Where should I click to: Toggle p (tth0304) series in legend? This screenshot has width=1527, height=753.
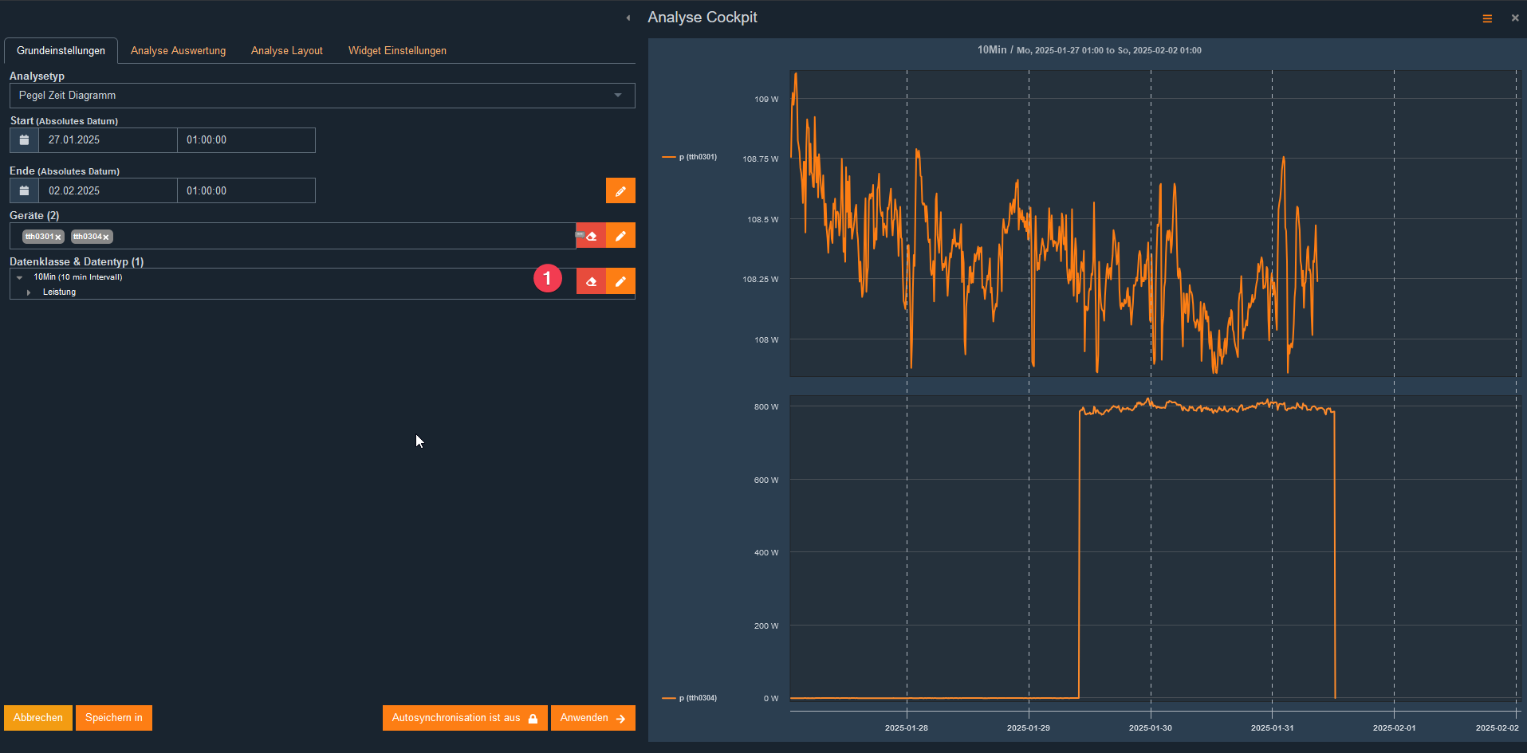(x=690, y=698)
